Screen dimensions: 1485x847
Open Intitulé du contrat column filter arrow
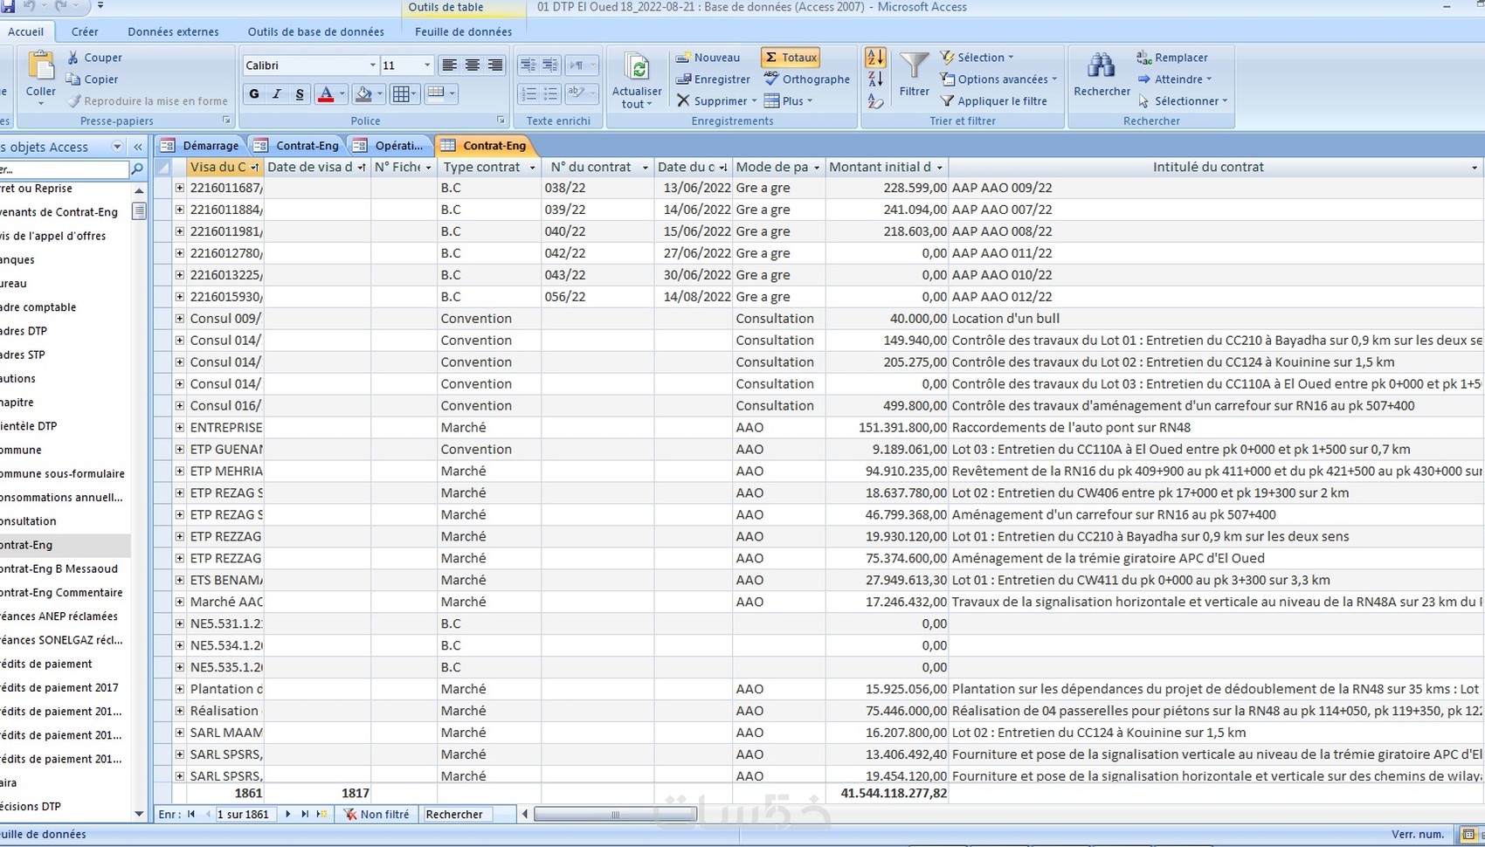[1475, 168]
